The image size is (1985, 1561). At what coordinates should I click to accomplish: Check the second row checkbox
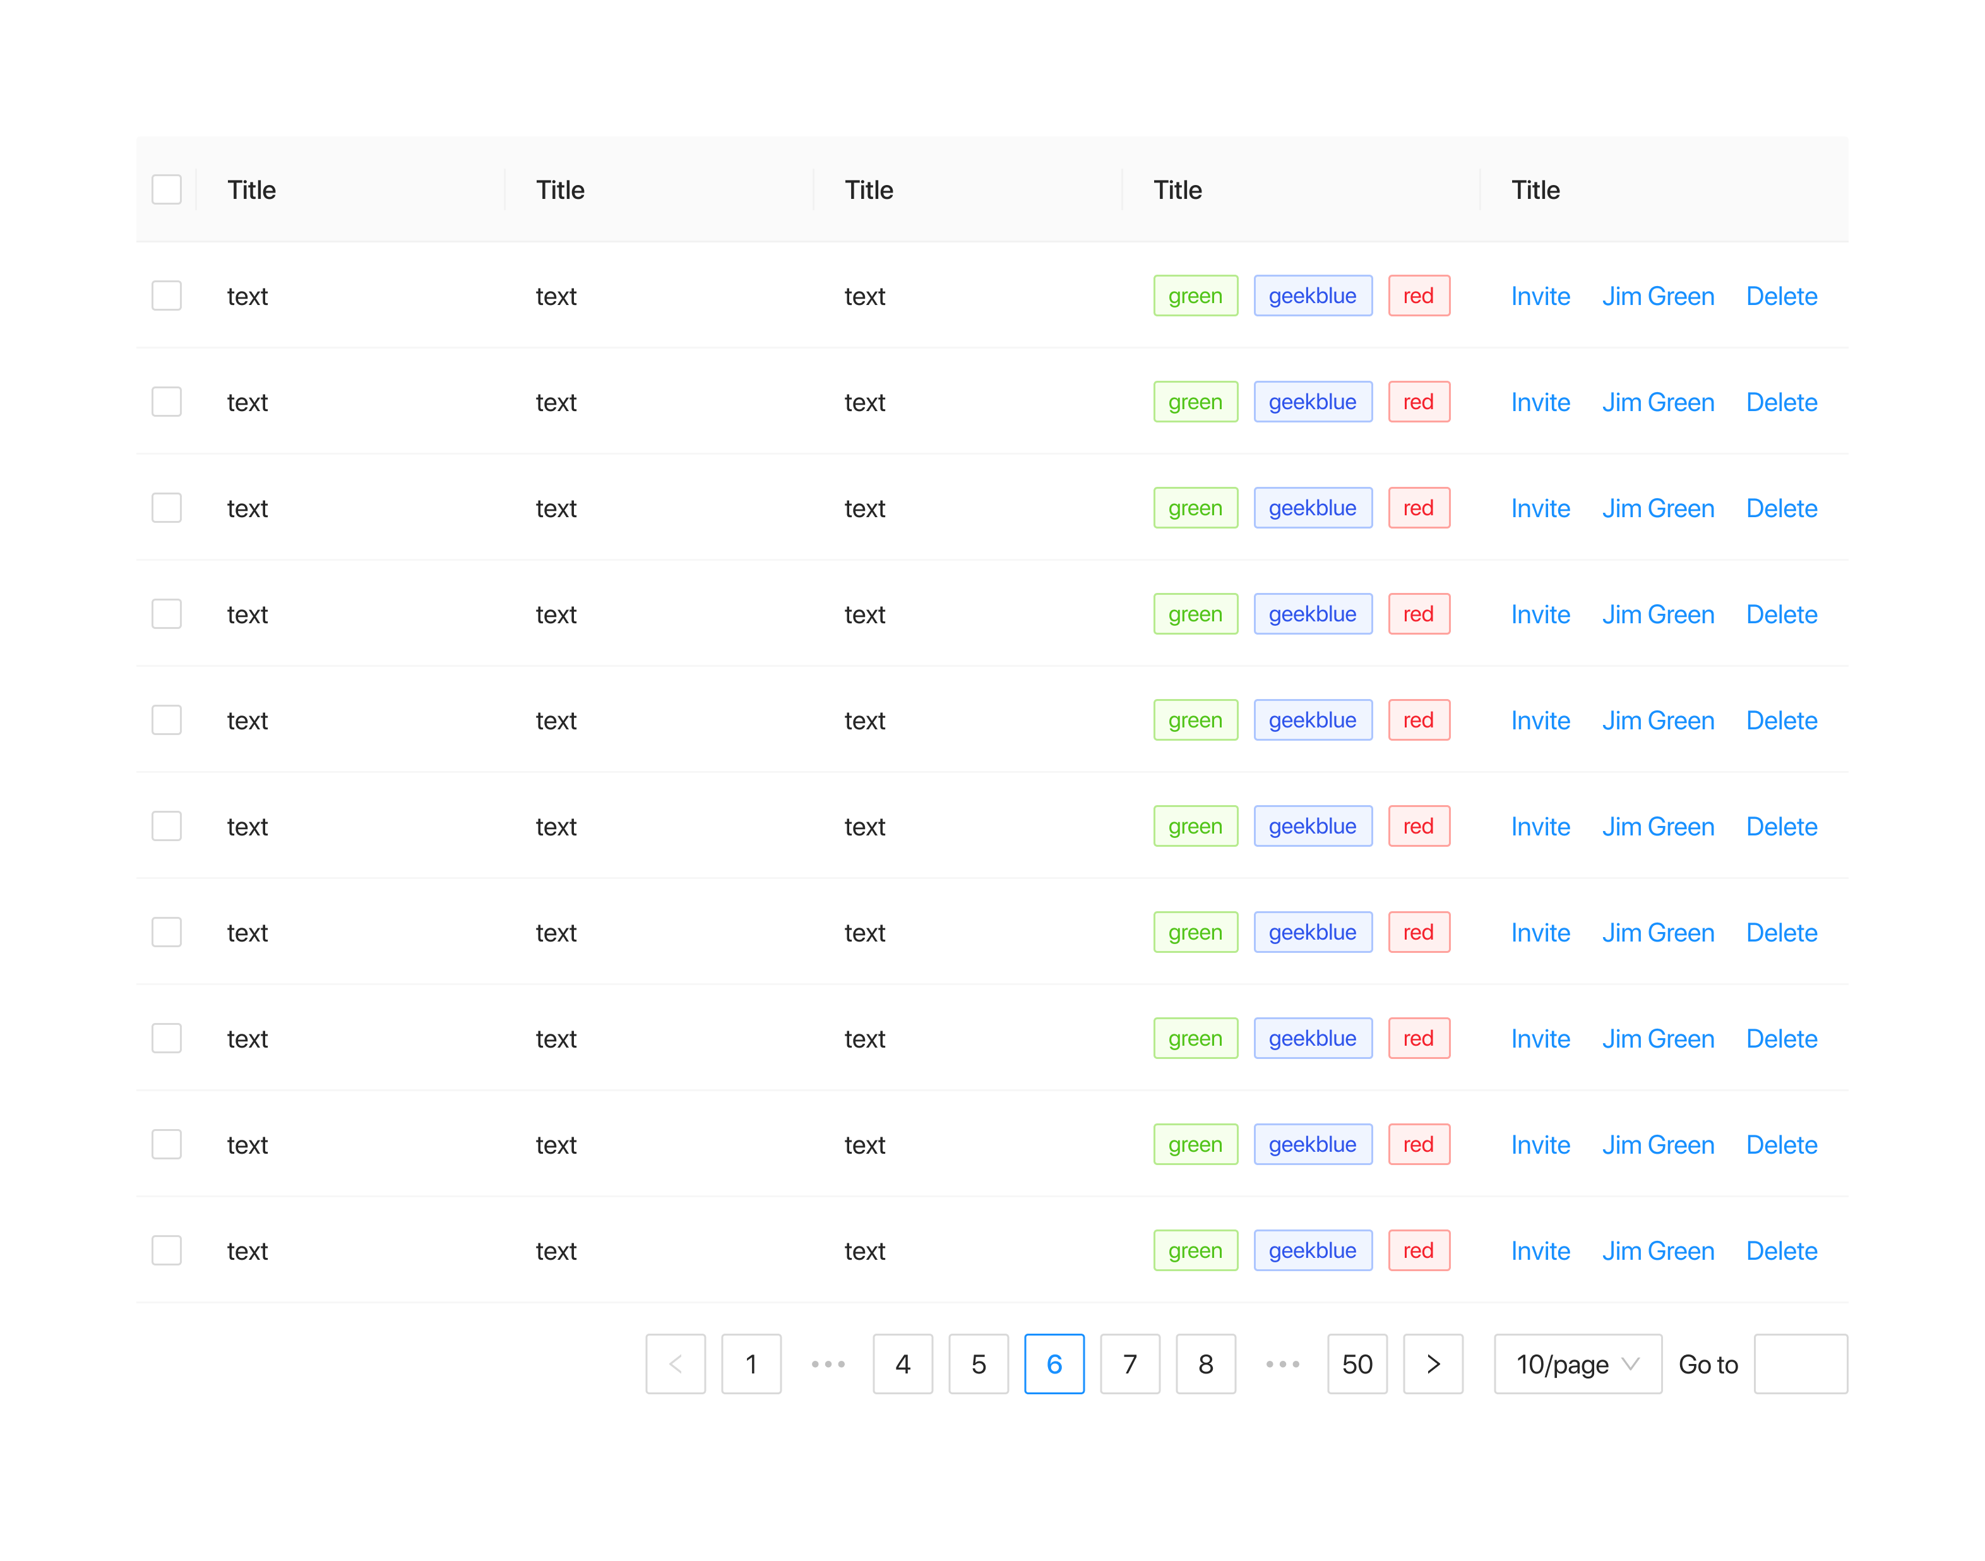tap(166, 401)
